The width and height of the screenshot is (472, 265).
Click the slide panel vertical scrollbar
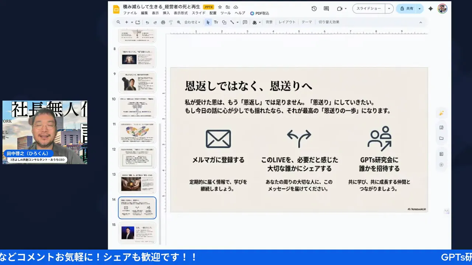[x=160, y=184]
